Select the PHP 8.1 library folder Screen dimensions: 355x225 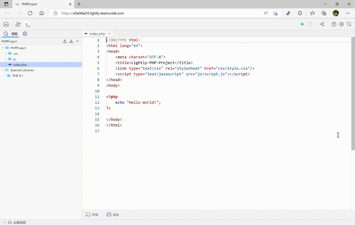(17, 76)
